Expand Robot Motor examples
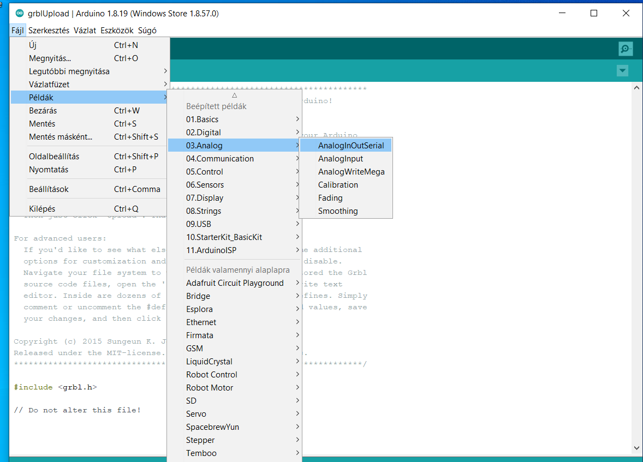The image size is (643, 462). coord(234,388)
